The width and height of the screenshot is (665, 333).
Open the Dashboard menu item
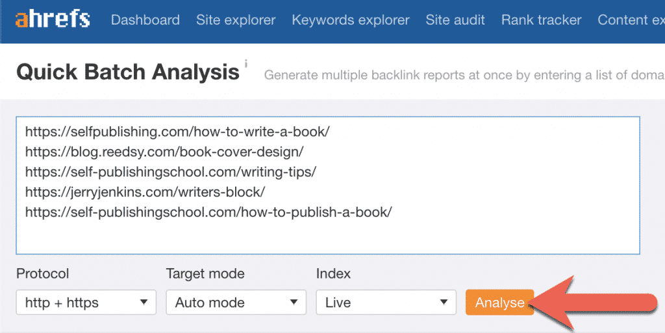coord(145,20)
